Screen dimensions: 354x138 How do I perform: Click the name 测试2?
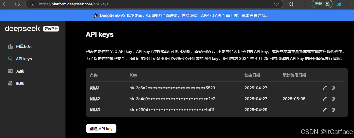95,99
